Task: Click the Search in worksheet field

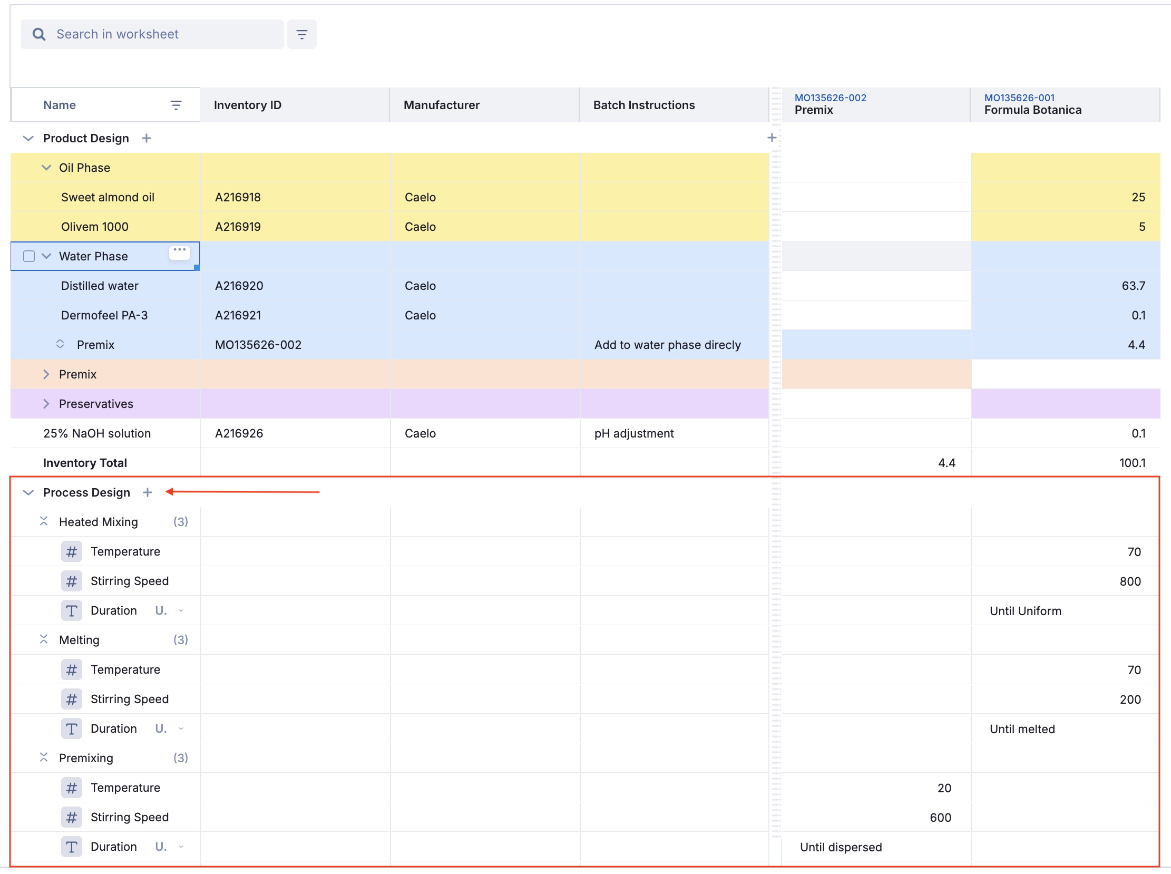Action: pyautogui.click(x=159, y=34)
